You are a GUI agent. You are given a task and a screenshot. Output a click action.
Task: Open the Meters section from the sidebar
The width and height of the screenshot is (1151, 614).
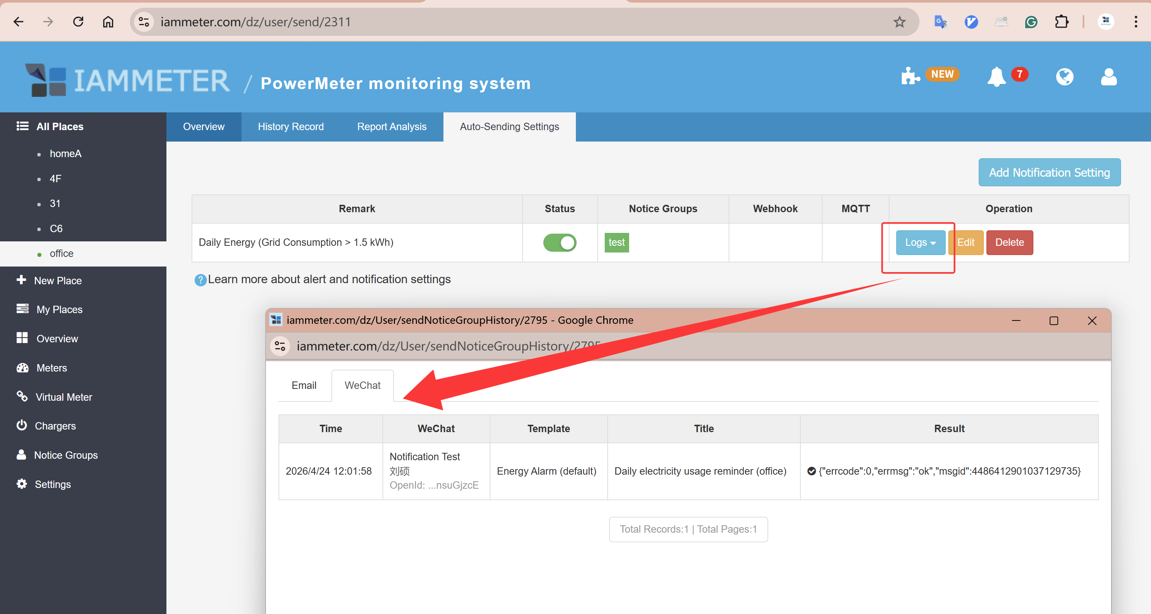52,367
